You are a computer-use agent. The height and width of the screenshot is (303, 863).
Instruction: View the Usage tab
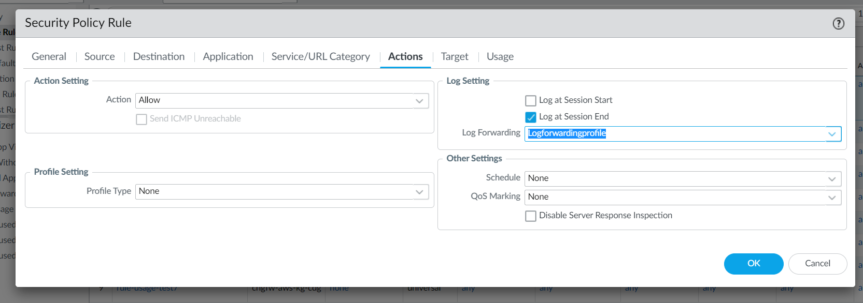click(x=500, y=56)
